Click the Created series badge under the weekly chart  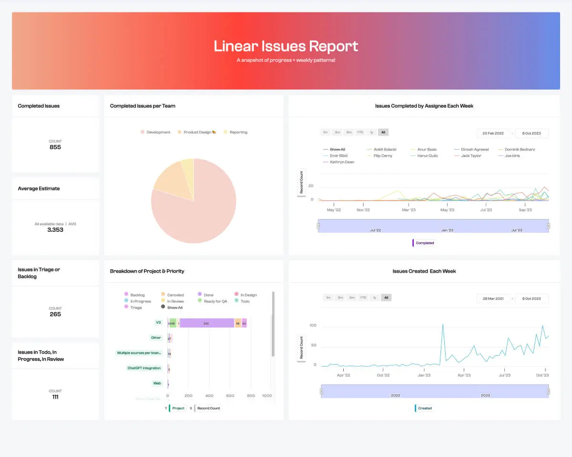(424, 408)
